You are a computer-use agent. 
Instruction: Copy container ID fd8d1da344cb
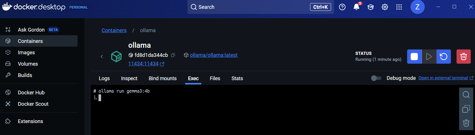tap(173, 55)
